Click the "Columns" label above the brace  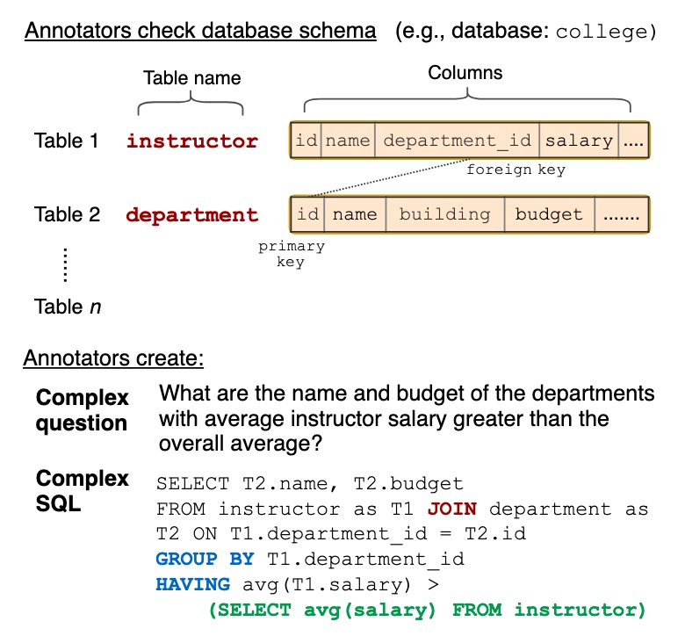coord(465,73)
